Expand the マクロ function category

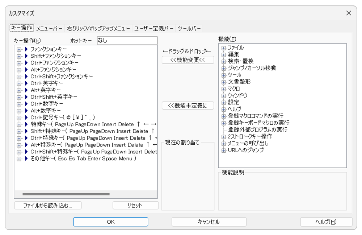[x=224, y=89]
